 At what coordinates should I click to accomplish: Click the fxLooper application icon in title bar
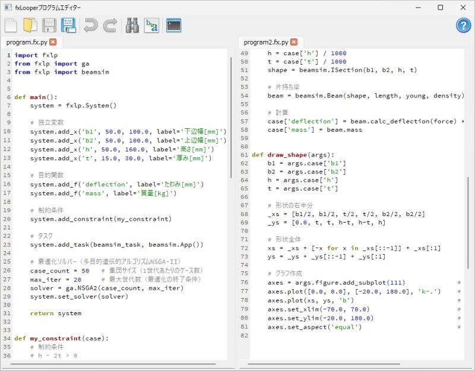(8, 7)
